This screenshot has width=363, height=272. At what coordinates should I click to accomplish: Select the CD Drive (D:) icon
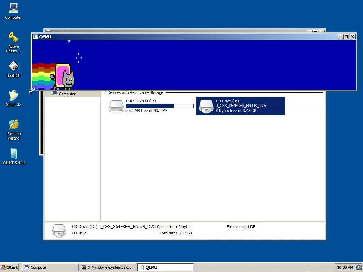tap(206, 106)
